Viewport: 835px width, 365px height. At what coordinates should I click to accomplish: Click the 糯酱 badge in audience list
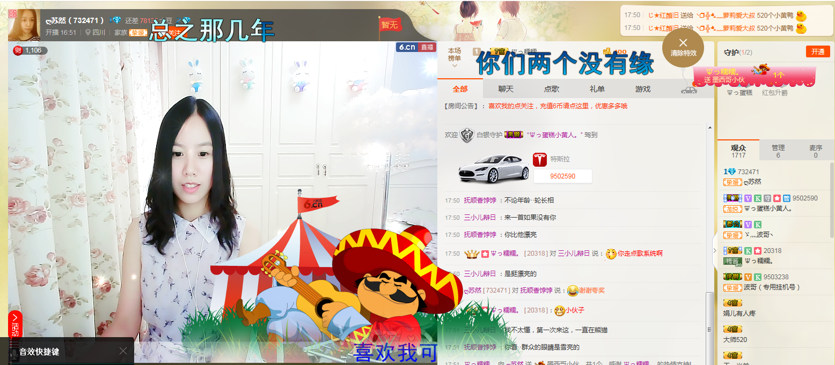tap(733, 261)
